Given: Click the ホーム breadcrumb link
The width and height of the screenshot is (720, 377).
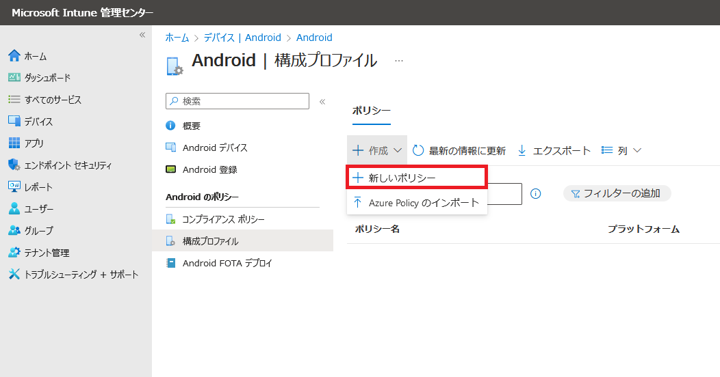Looking at the screenshot, I should (177, 38).
